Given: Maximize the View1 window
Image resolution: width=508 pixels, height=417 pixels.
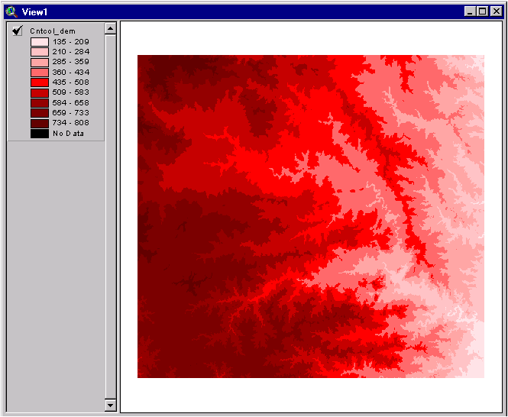Looking at the screenshot, I should coord(482,11).
